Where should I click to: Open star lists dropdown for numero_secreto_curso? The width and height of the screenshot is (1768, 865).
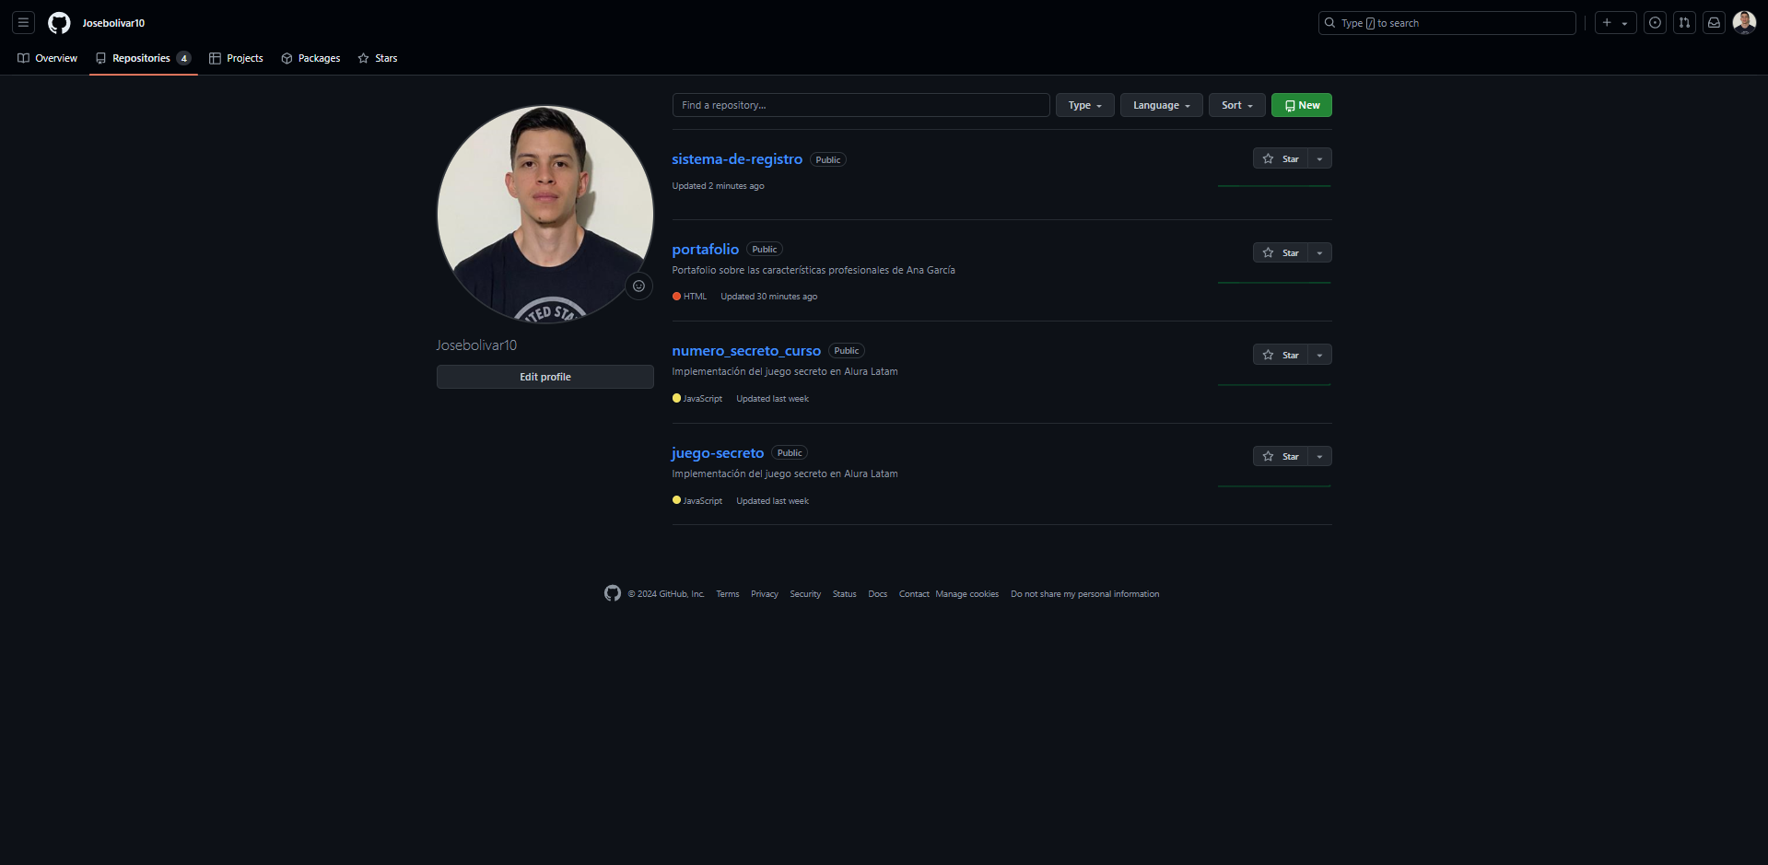tap(1320, 355)
